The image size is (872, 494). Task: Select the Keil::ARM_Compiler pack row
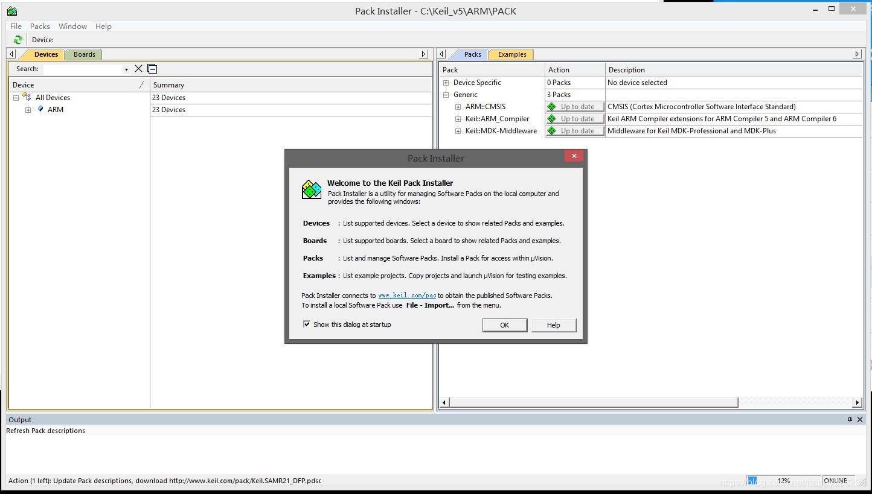coord(497,119)
